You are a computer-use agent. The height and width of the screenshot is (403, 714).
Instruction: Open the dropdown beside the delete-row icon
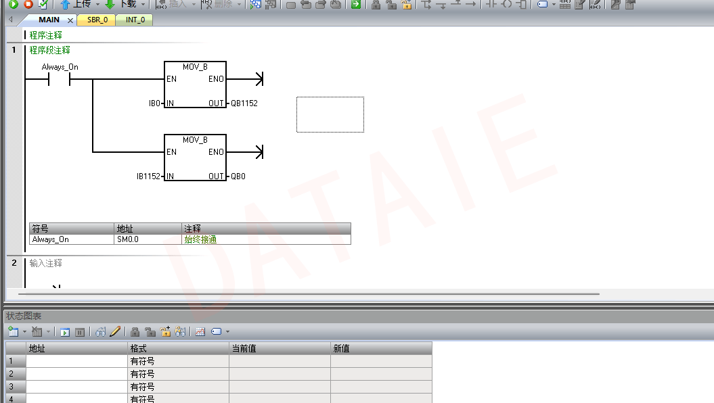48,332
